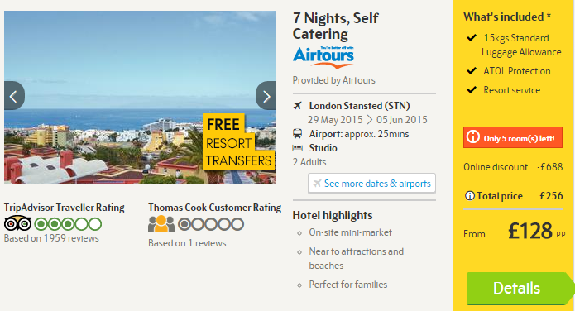Open See more dates & airports

371,184
